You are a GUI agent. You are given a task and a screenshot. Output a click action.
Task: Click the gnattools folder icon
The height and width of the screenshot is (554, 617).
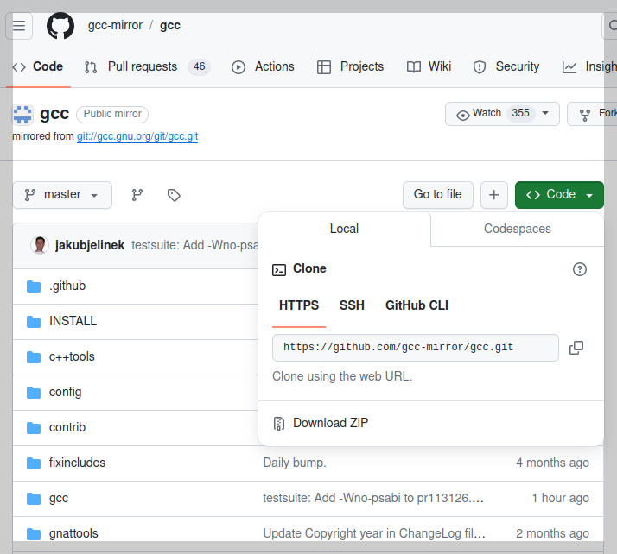[34, 534]
